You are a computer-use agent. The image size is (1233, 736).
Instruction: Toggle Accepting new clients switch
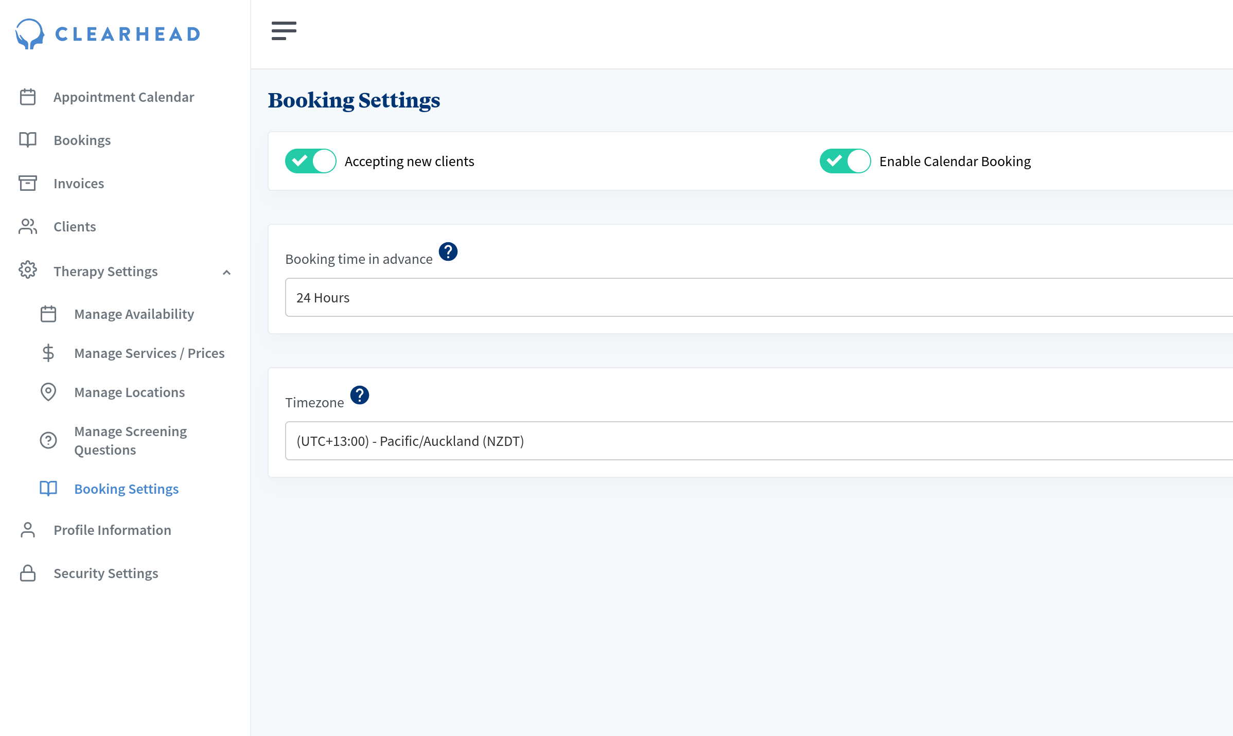311,161
